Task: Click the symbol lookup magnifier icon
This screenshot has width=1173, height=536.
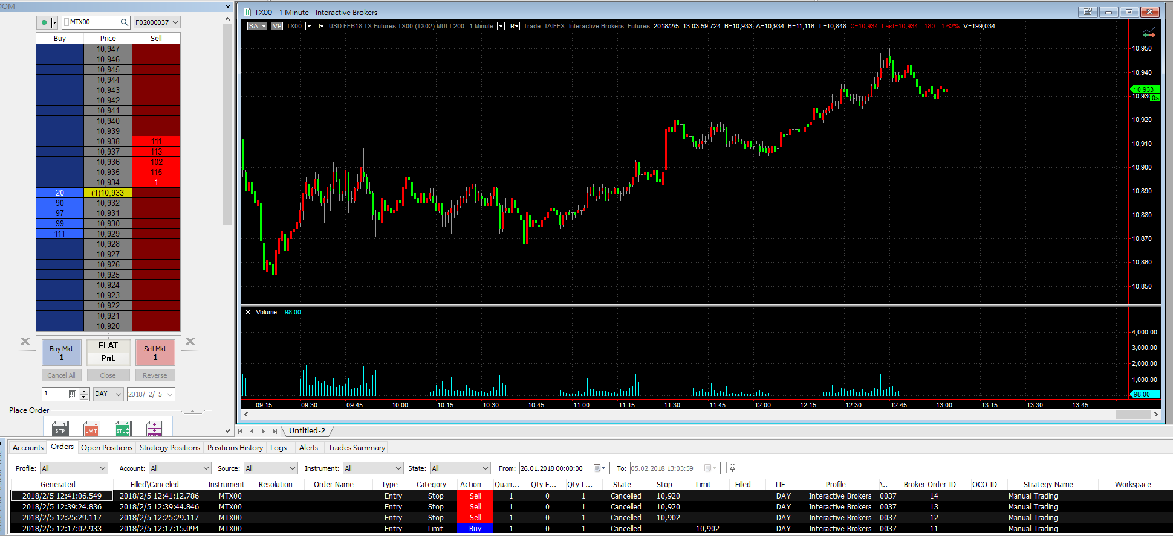Action: click(124, 22)
